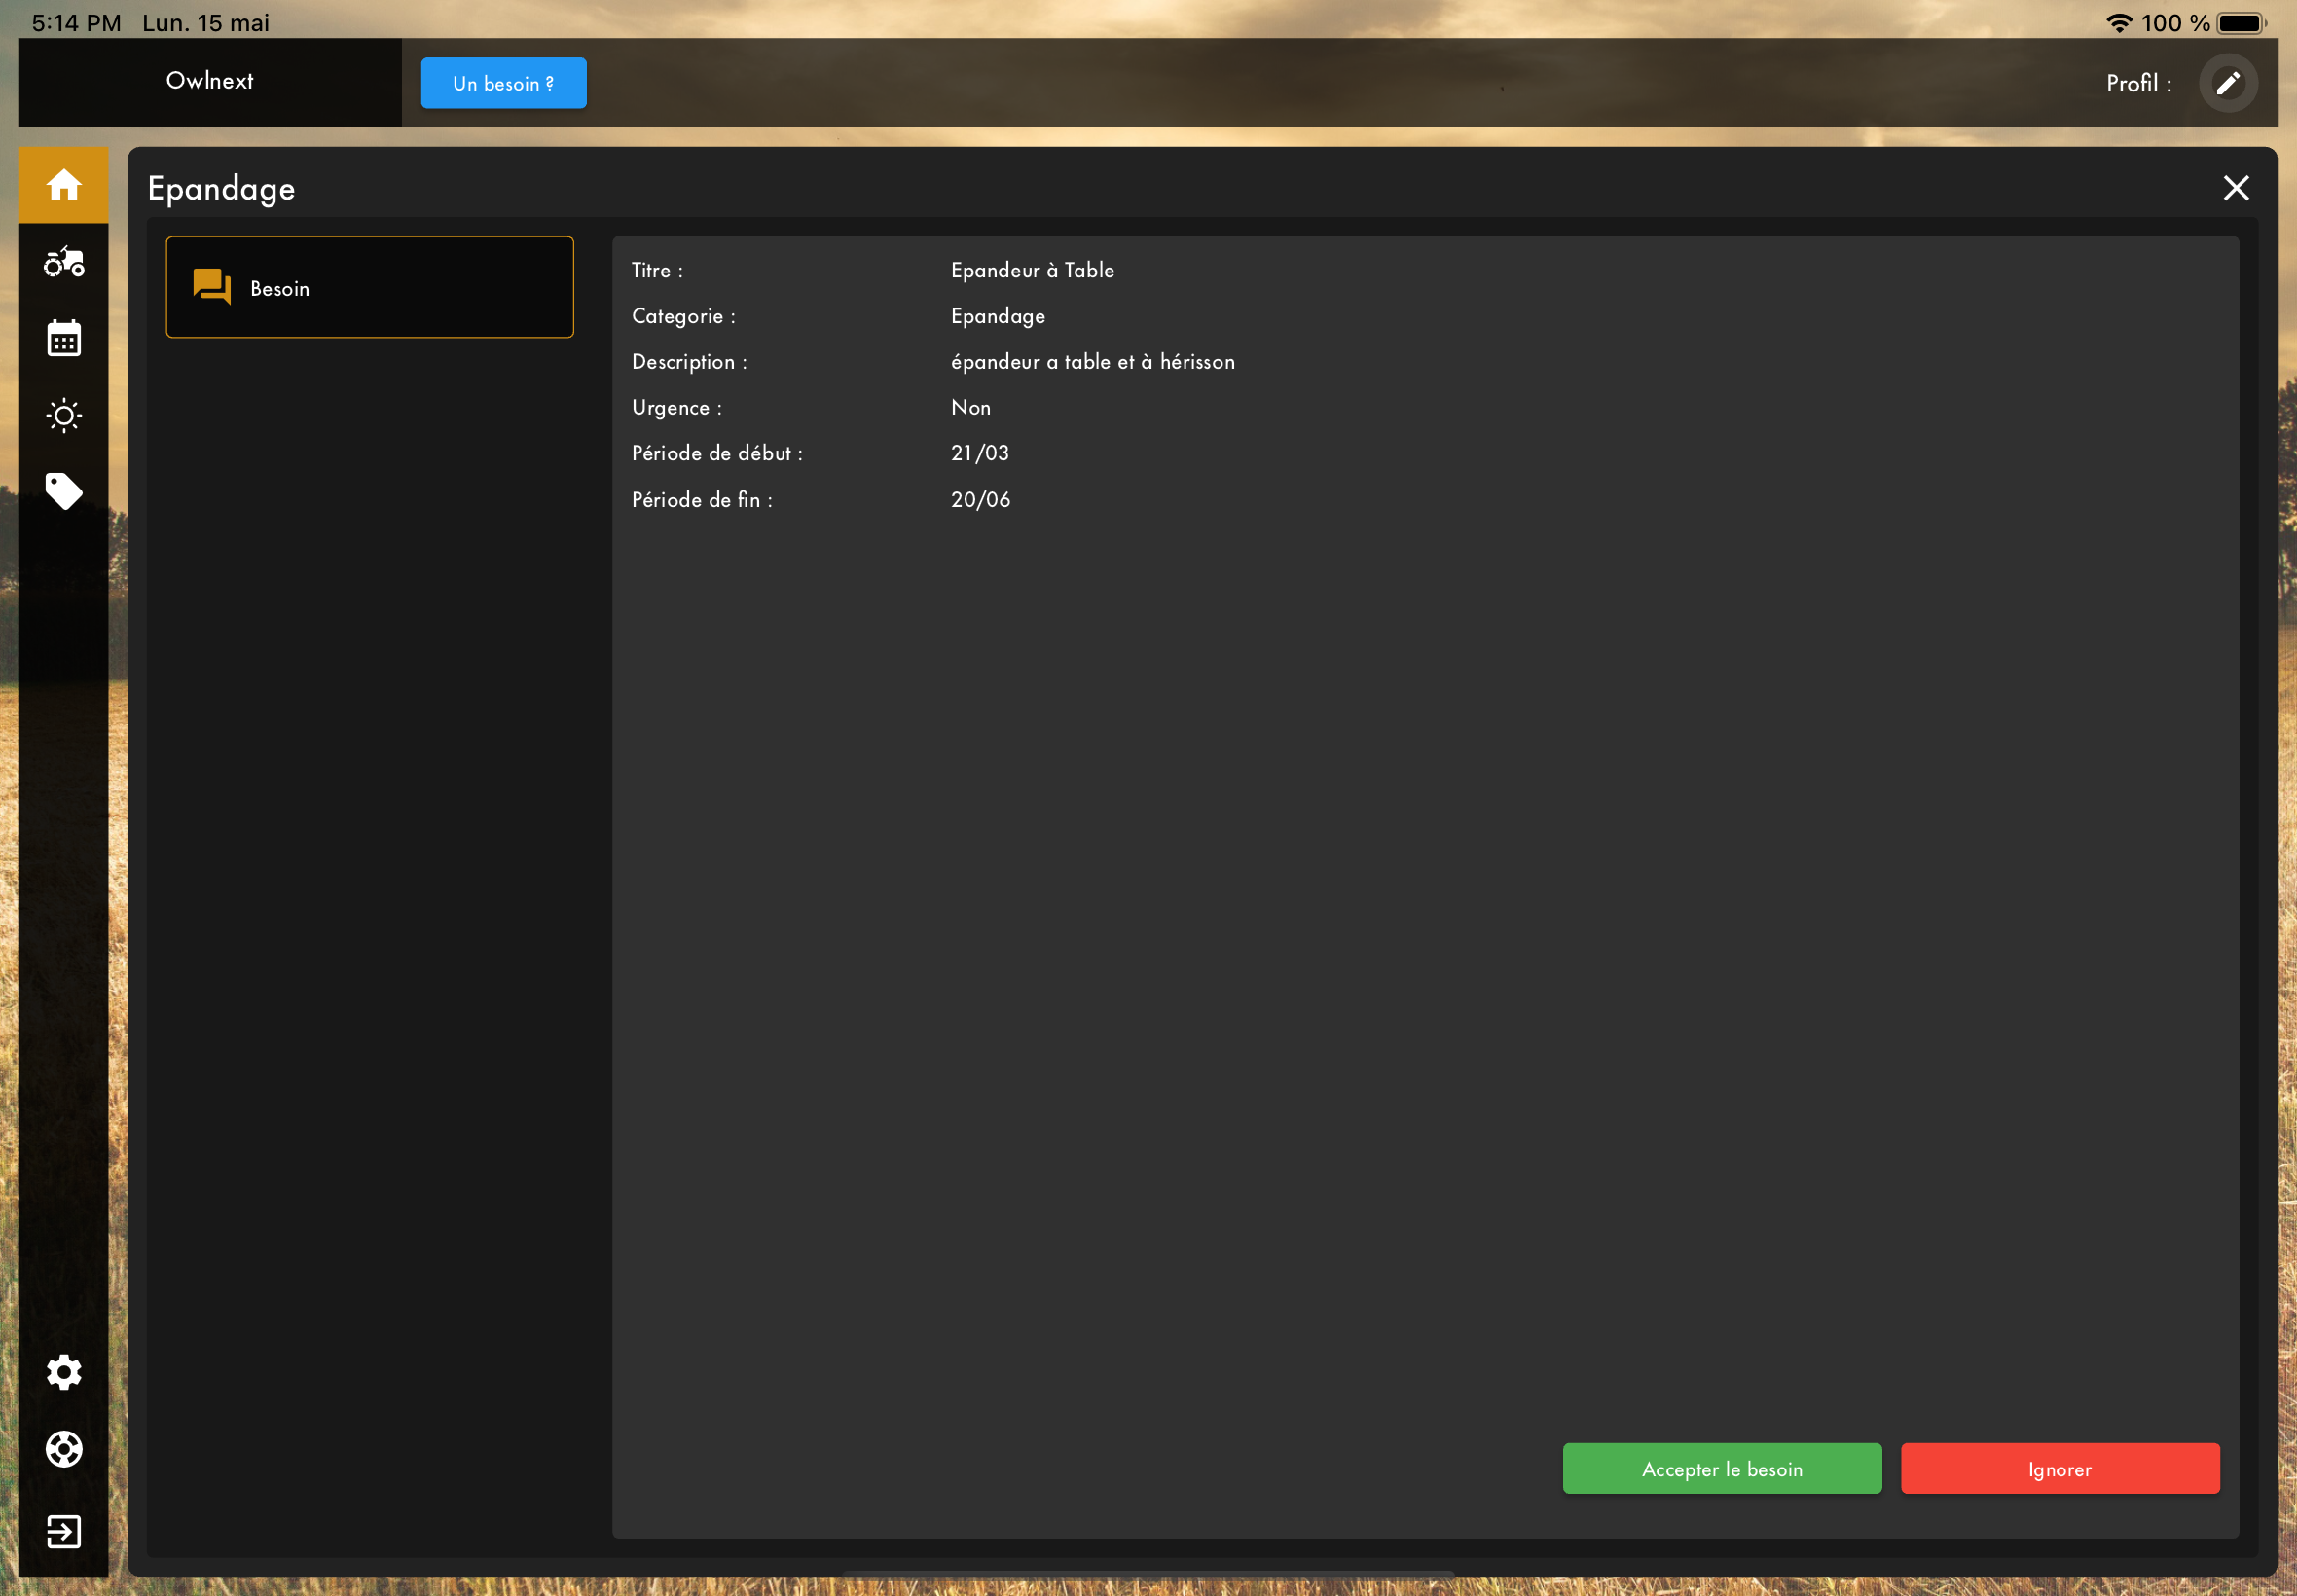The image size is (2297, 1596).
Task: Click the Un besoin ? button
Action: 504,83
